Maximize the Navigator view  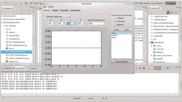click(34, 8)
